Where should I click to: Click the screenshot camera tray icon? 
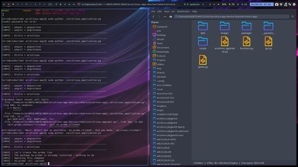pos(277,4)
